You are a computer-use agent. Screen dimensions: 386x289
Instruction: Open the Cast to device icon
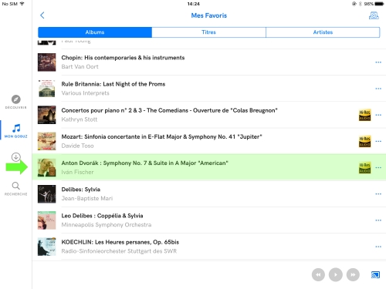click(375, 274)
